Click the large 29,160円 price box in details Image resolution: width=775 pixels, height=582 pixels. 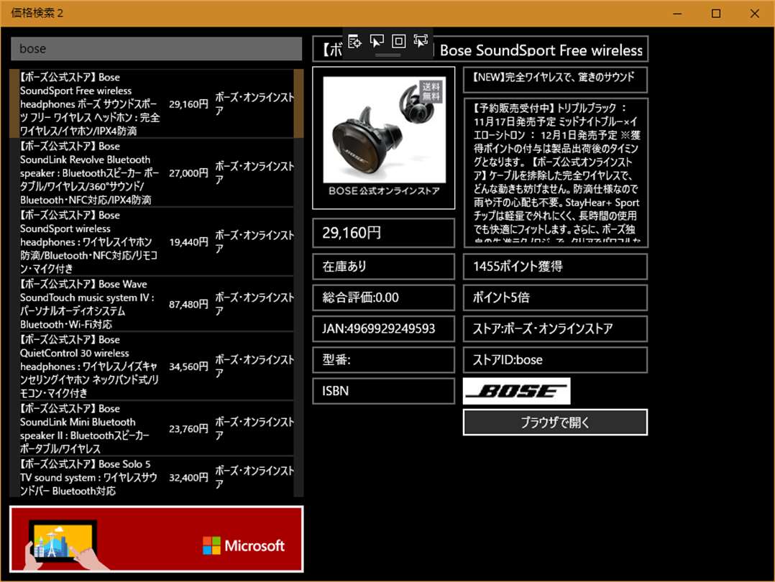tap(384, 233)
